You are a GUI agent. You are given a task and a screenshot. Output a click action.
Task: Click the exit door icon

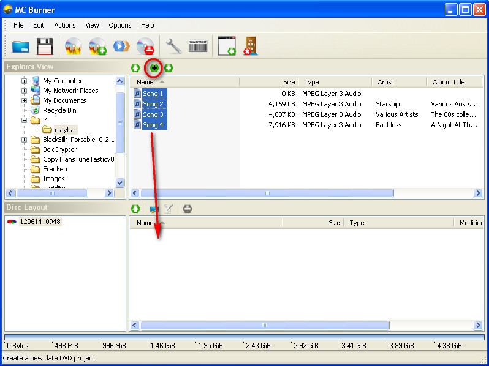tap(251, 47)
